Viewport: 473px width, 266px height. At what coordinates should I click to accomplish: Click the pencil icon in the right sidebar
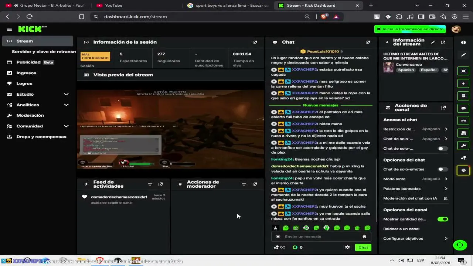click(x=463, y=55)
